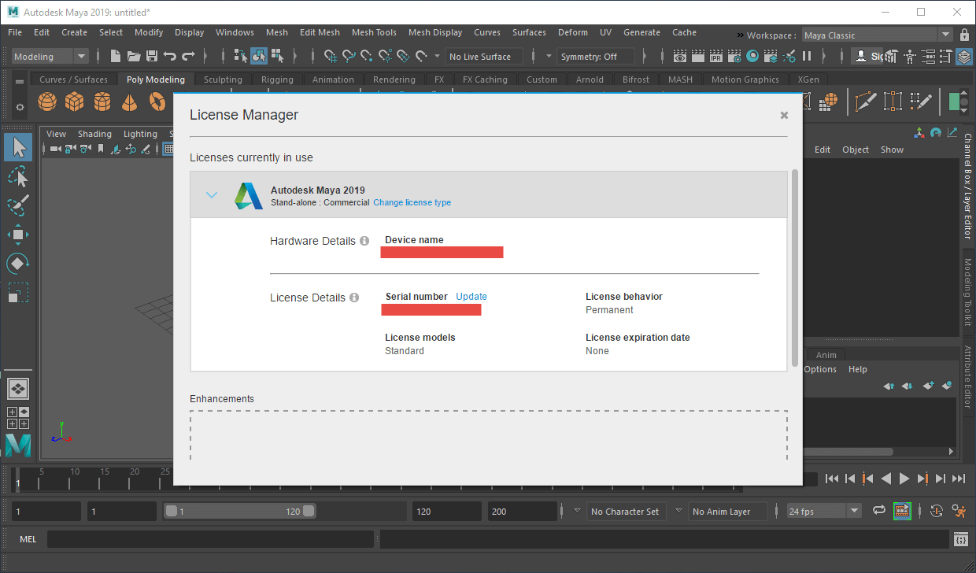Toggle the playback loop button
This screenshot has width=976, height=573.
[879, 511]
